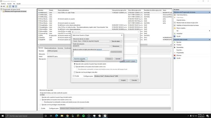Click the Back arrow in the toolbar

click(1, 7)
